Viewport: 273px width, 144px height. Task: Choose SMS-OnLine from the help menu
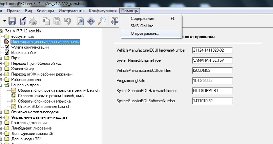150,26
